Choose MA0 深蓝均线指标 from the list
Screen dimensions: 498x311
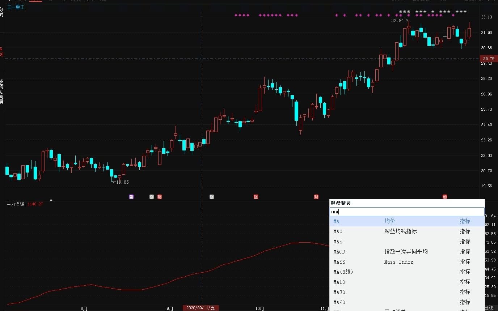point(407,231)
